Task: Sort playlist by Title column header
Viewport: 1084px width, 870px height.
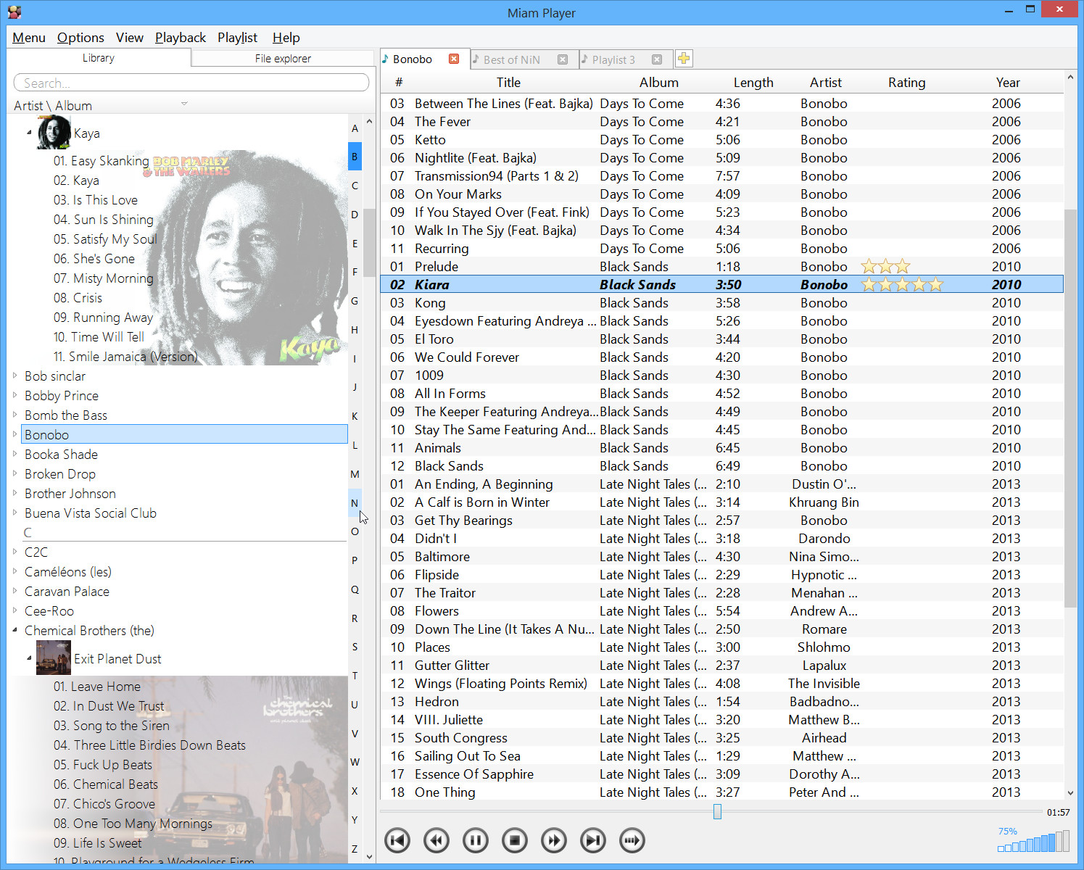Action: pyautogui.click(x=508, y=83)
